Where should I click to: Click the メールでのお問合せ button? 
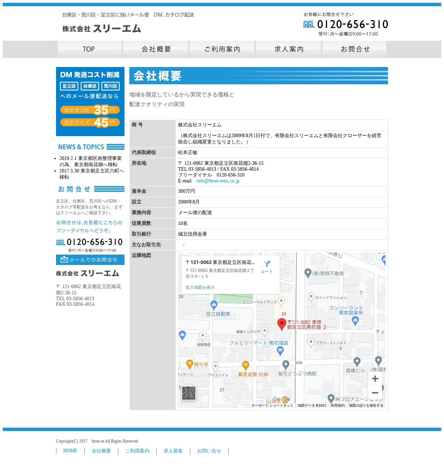click(x=90, y=260)
